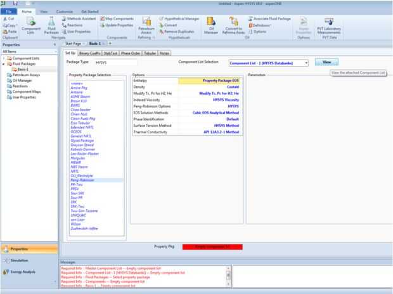This screenshot has width=393, height=294.
Task: Select User Properties in navigation tree
Action: click(x=24, y=97)
